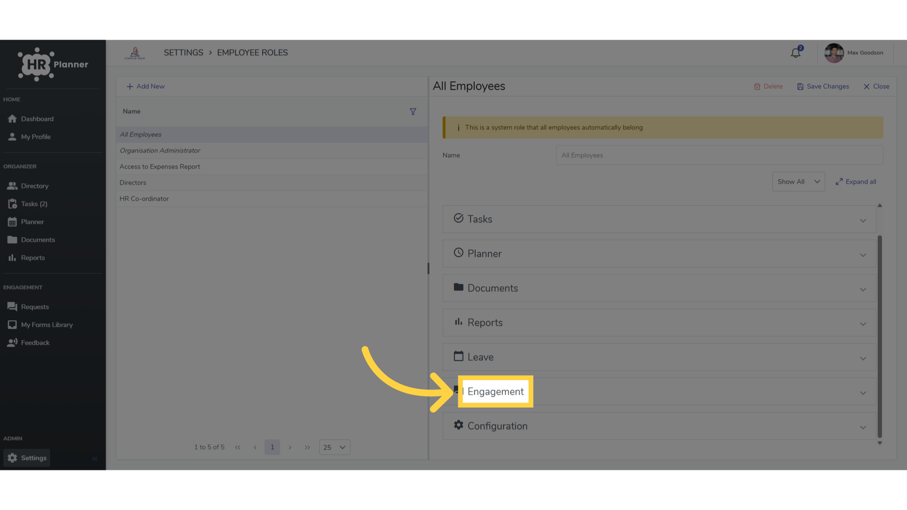Open the Feedback sidebar item

[x=29, y=342]
